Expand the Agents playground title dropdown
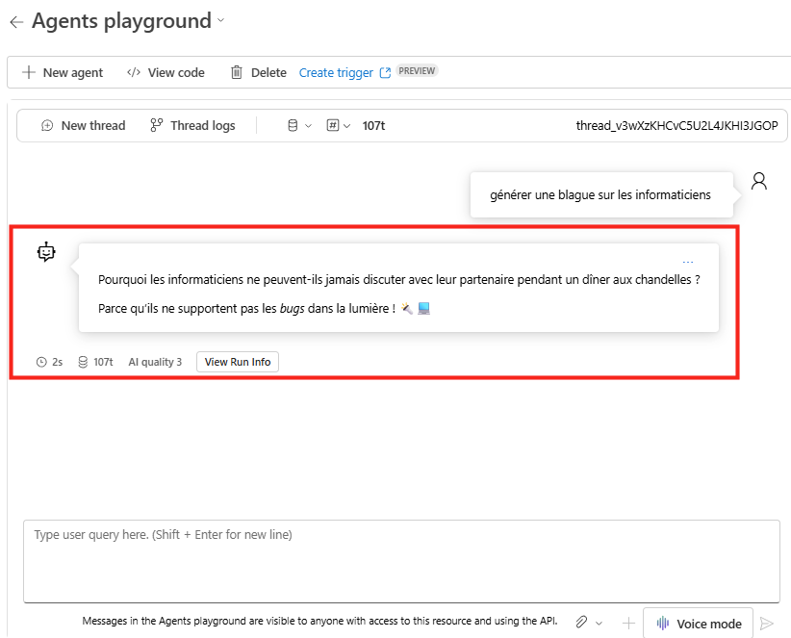The image size is (791, 638). tap(221, 20)
